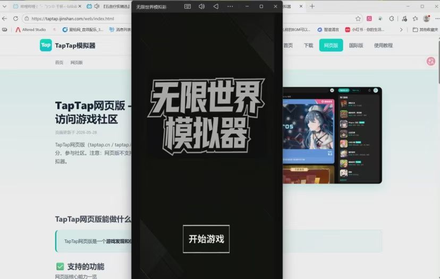The image size is (440, 279).
Task: Close the 无限世界模拟器 window
Action: point(275,6)
